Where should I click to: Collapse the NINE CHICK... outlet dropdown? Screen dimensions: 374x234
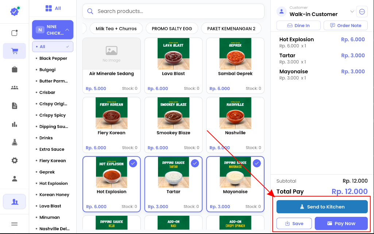point(53,30)
